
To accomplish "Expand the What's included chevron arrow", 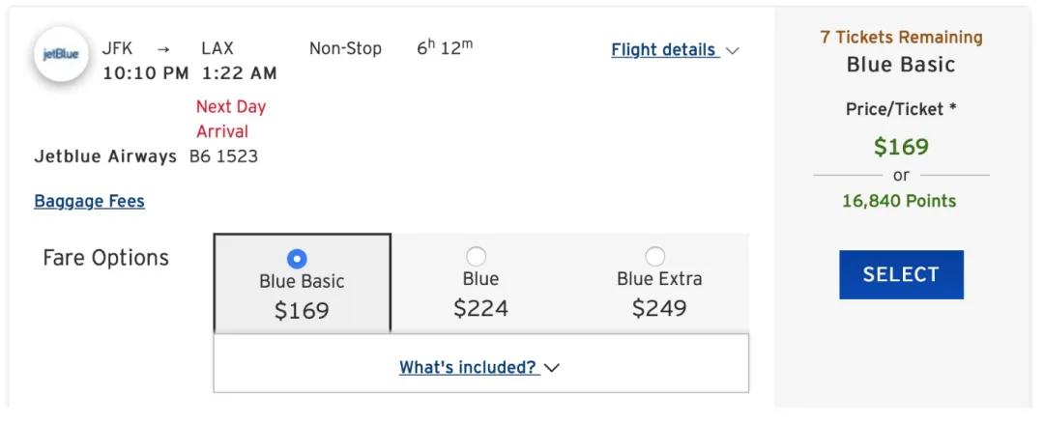I will coord(552,368).
